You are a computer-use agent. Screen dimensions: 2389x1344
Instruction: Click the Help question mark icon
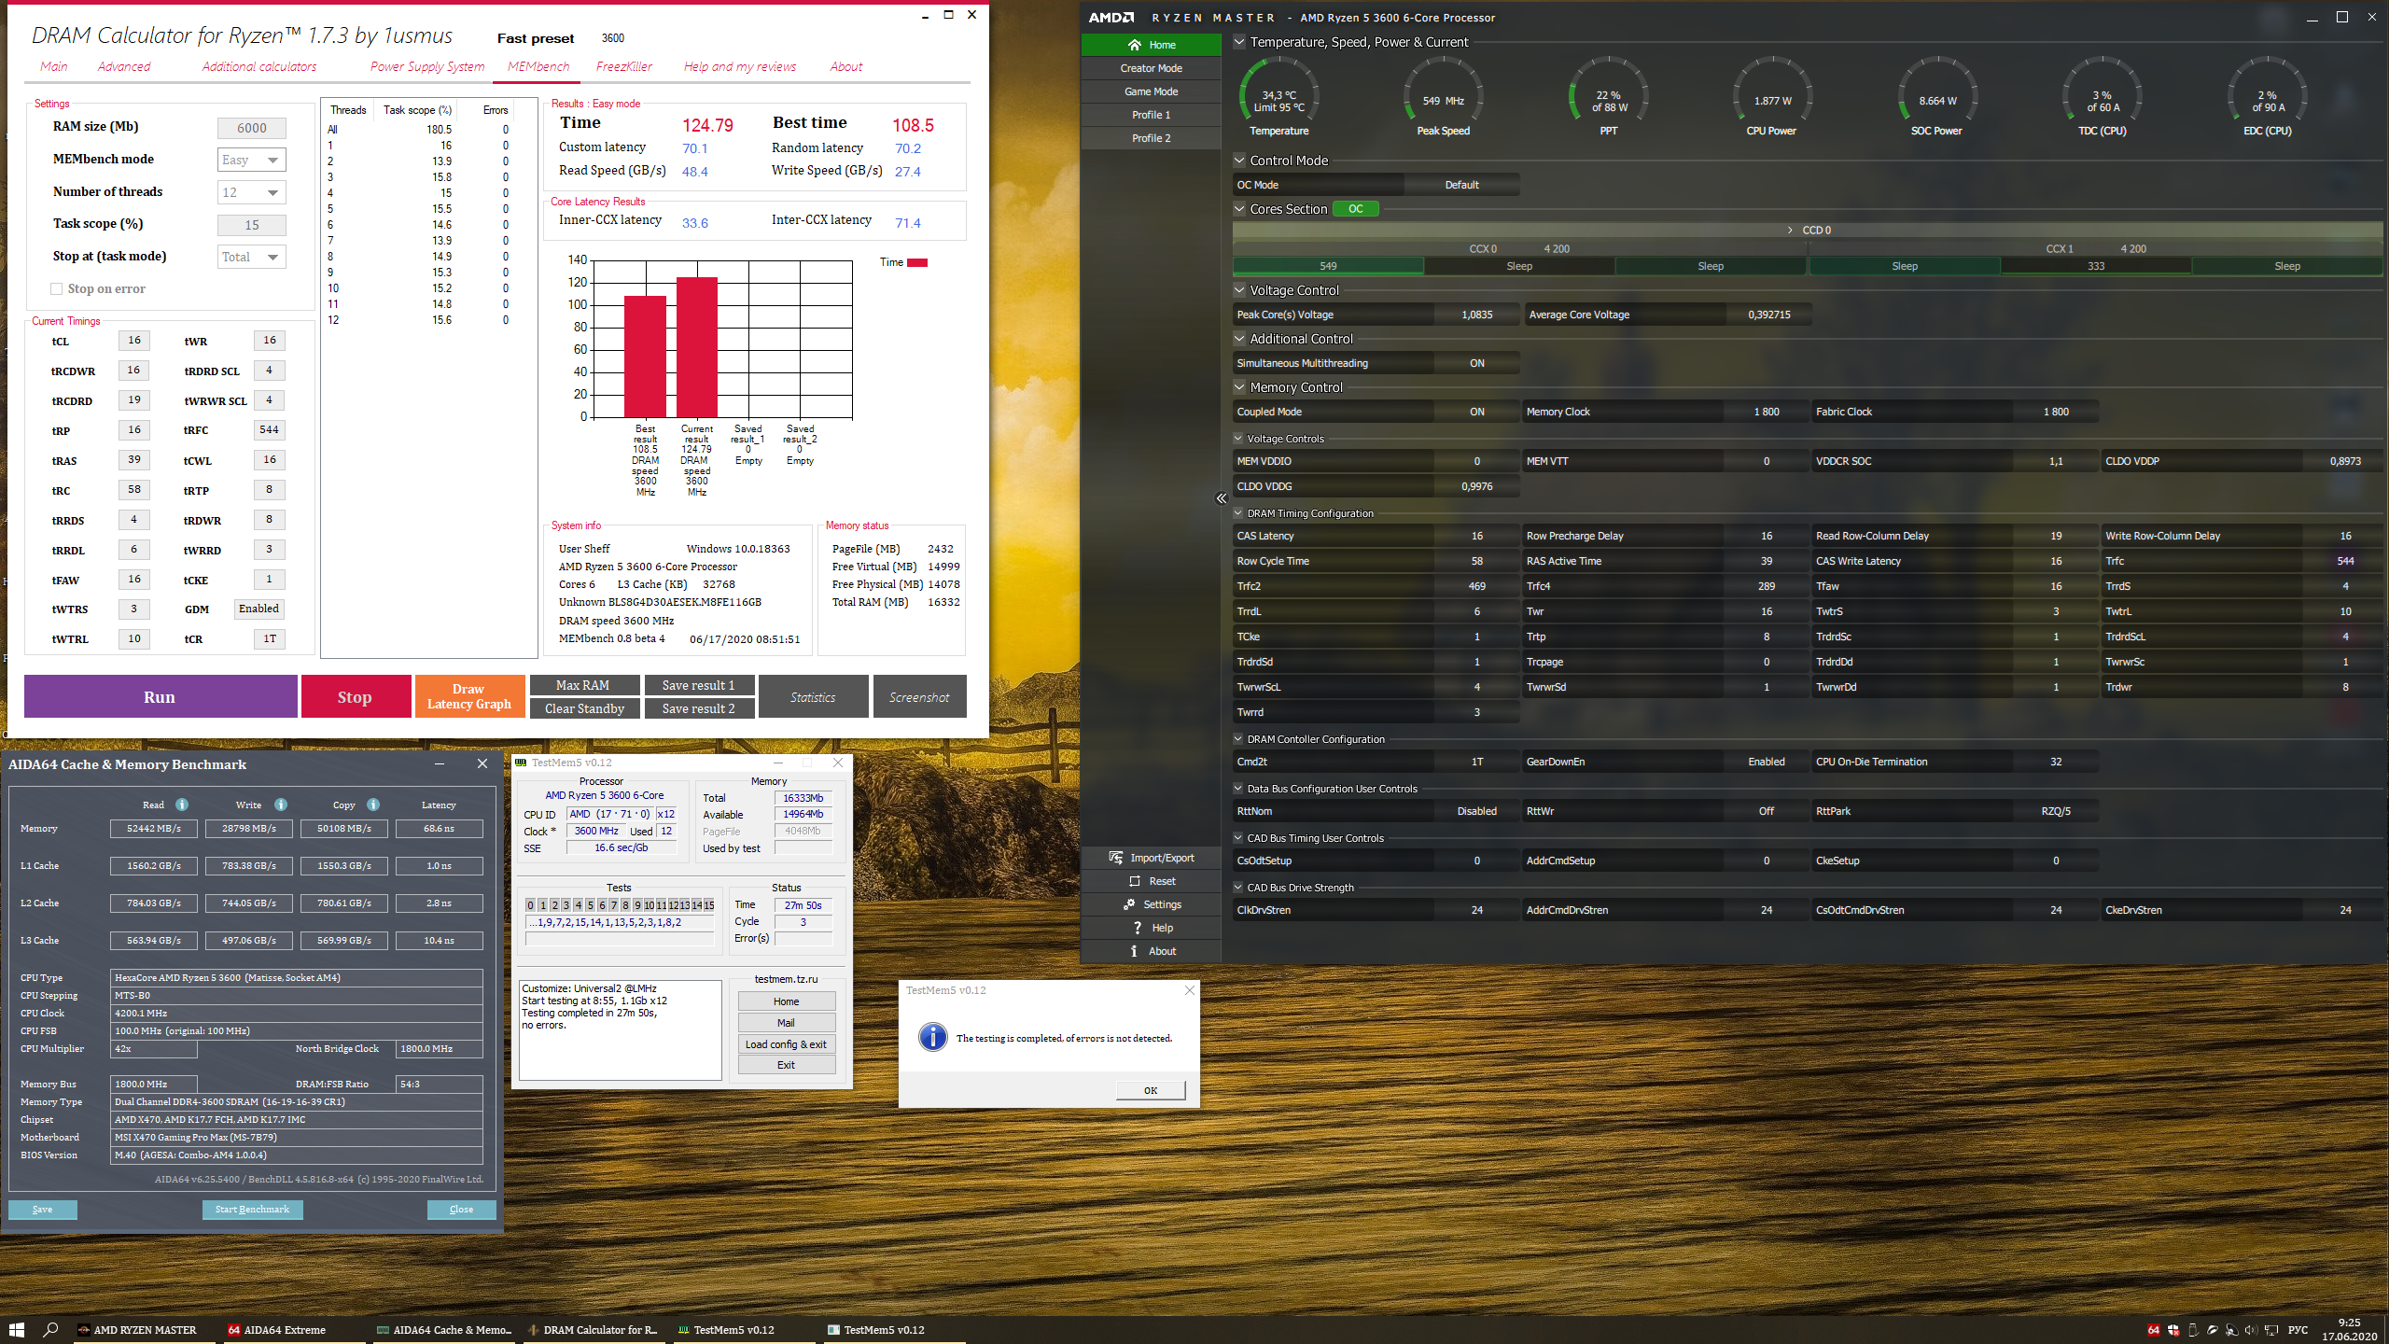(x=1137, y=928)
